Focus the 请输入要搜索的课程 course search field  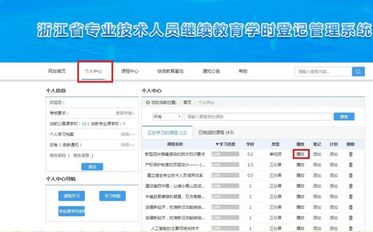pos(258,117)
